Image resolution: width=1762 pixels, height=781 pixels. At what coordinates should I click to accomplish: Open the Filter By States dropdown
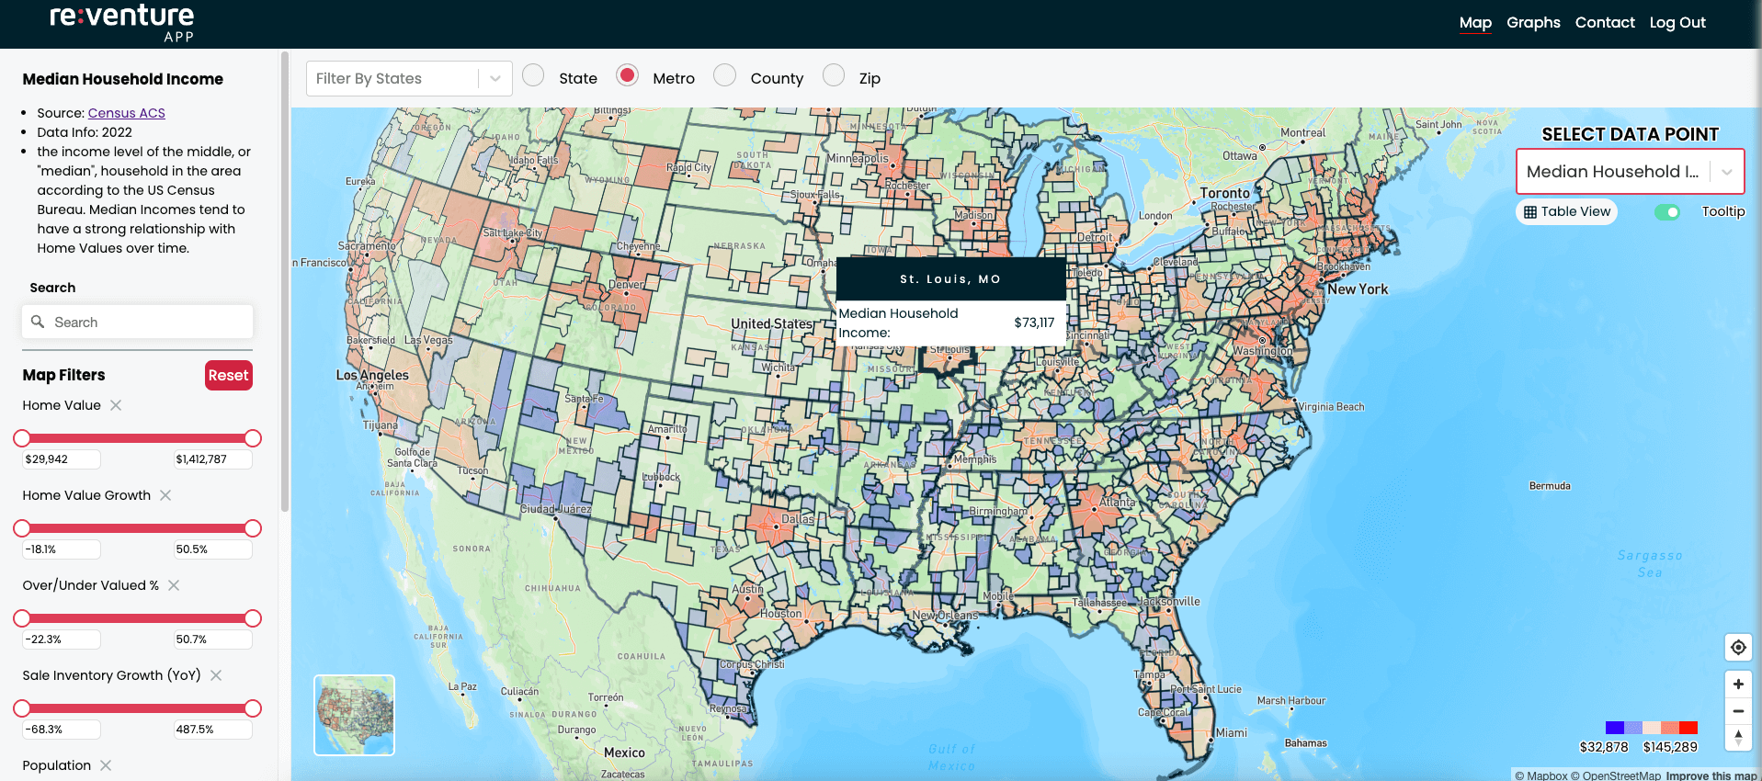pyautogui.click(x=409, y=79)
